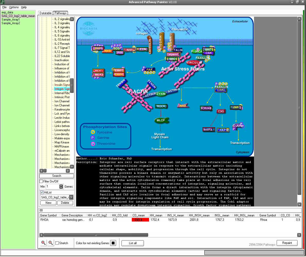
Task: Select the ROCK1 gene box
Action: click(162, 106)
